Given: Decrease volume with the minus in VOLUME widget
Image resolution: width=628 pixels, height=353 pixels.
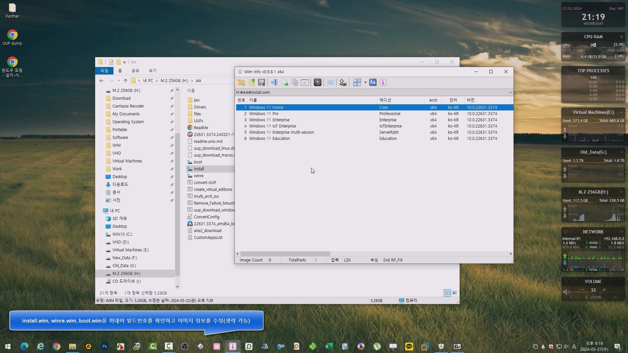Looking at the screenshot, I should pos(582,290).
